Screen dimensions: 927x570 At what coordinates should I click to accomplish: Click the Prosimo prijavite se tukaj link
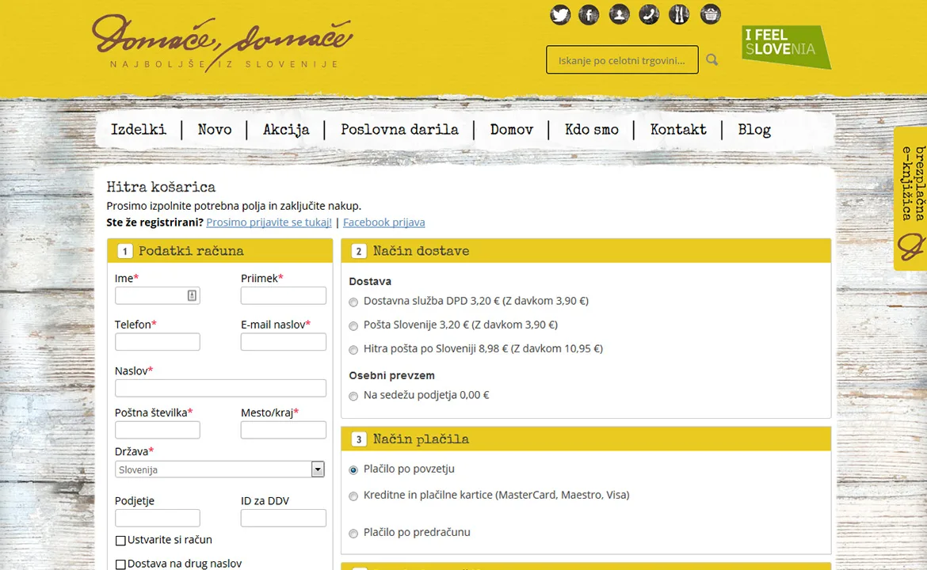[269, 222]
